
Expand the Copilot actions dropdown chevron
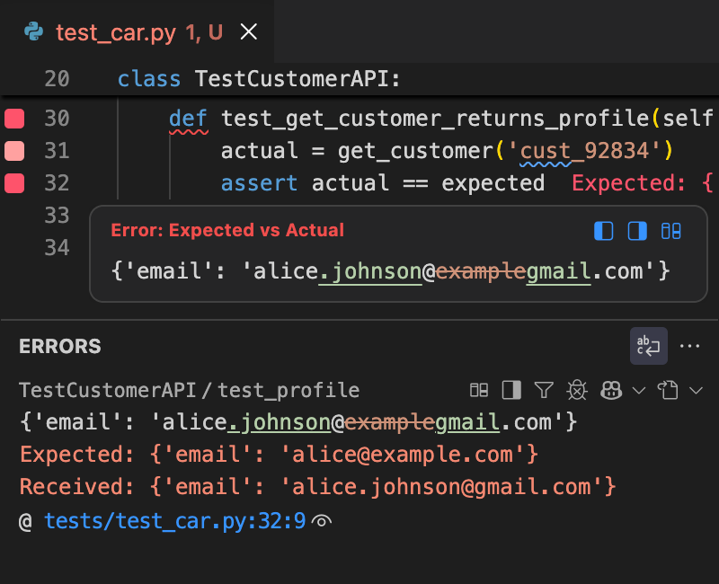638,390
